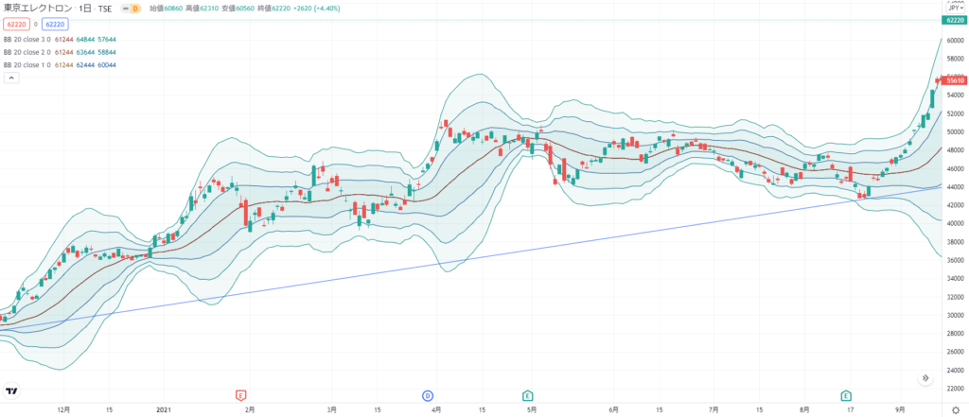Click the 62444 upper band value
The height and width of the screenshot is (417, 969).
pos(85,65)
